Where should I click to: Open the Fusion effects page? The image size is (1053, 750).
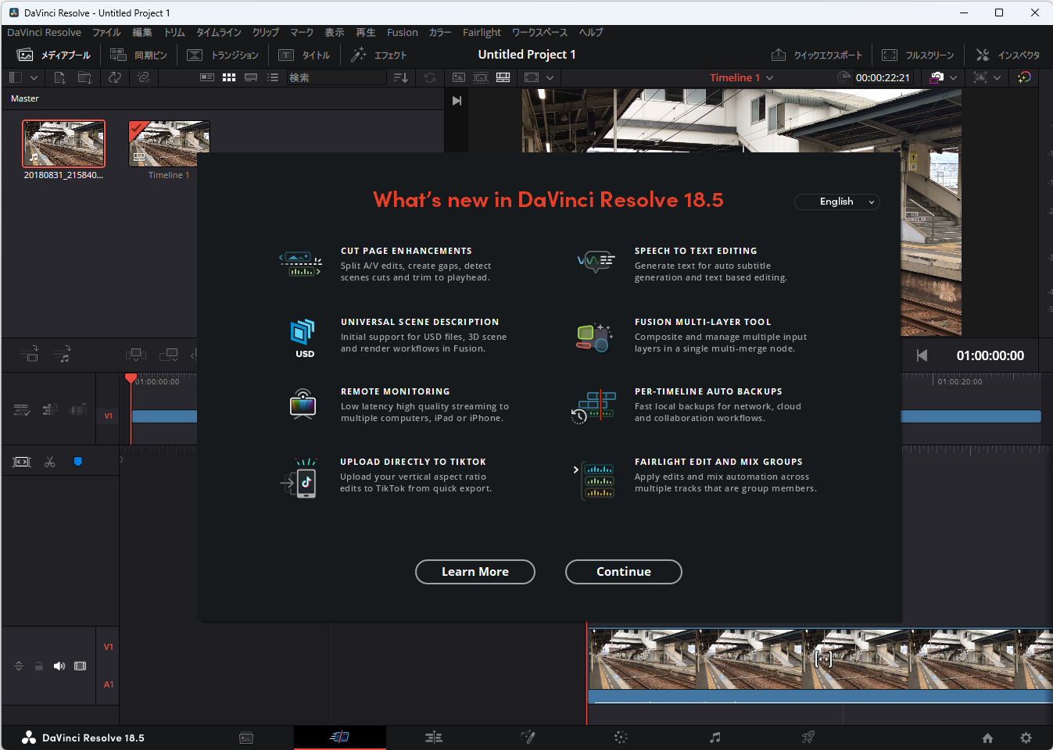[x=528, y=737]
